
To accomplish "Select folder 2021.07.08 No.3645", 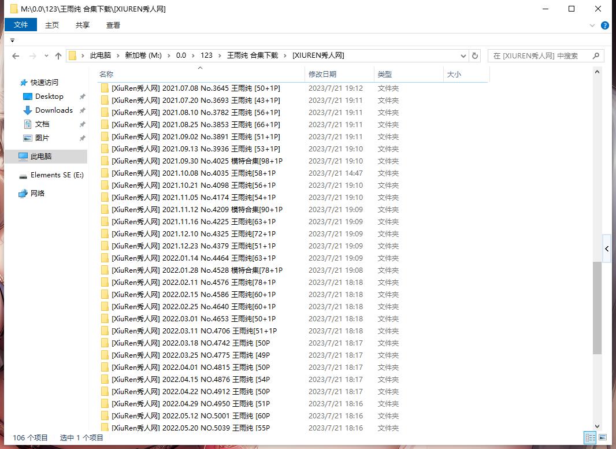I will pyautogui.click(x=196, y=88).
